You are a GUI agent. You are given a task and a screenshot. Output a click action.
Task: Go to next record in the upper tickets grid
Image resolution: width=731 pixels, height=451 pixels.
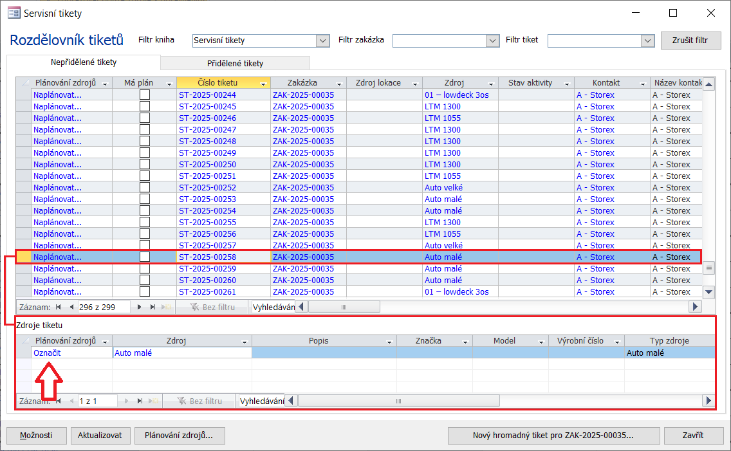click(x=140, y=308)
